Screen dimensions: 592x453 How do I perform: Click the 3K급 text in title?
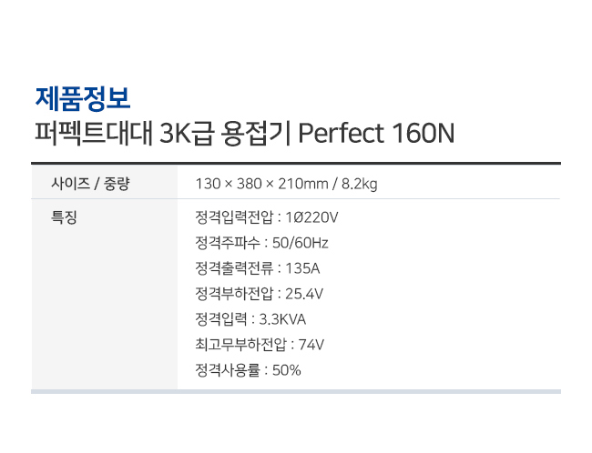(188, 133)
